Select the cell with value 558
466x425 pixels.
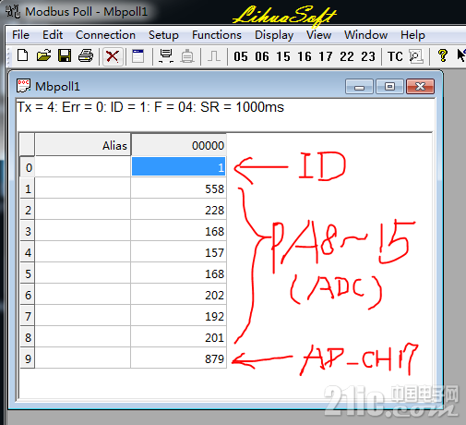click(179, 188)
